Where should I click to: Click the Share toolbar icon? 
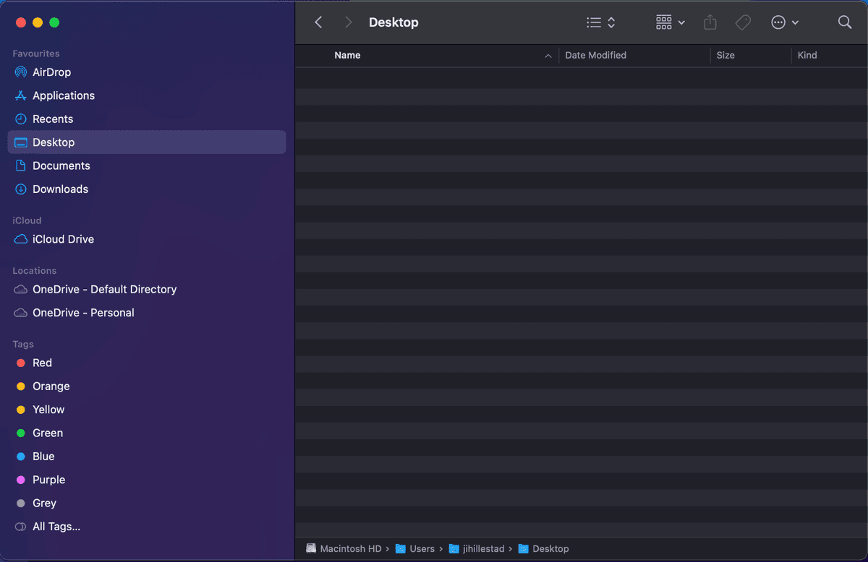(x=710, y=22)
